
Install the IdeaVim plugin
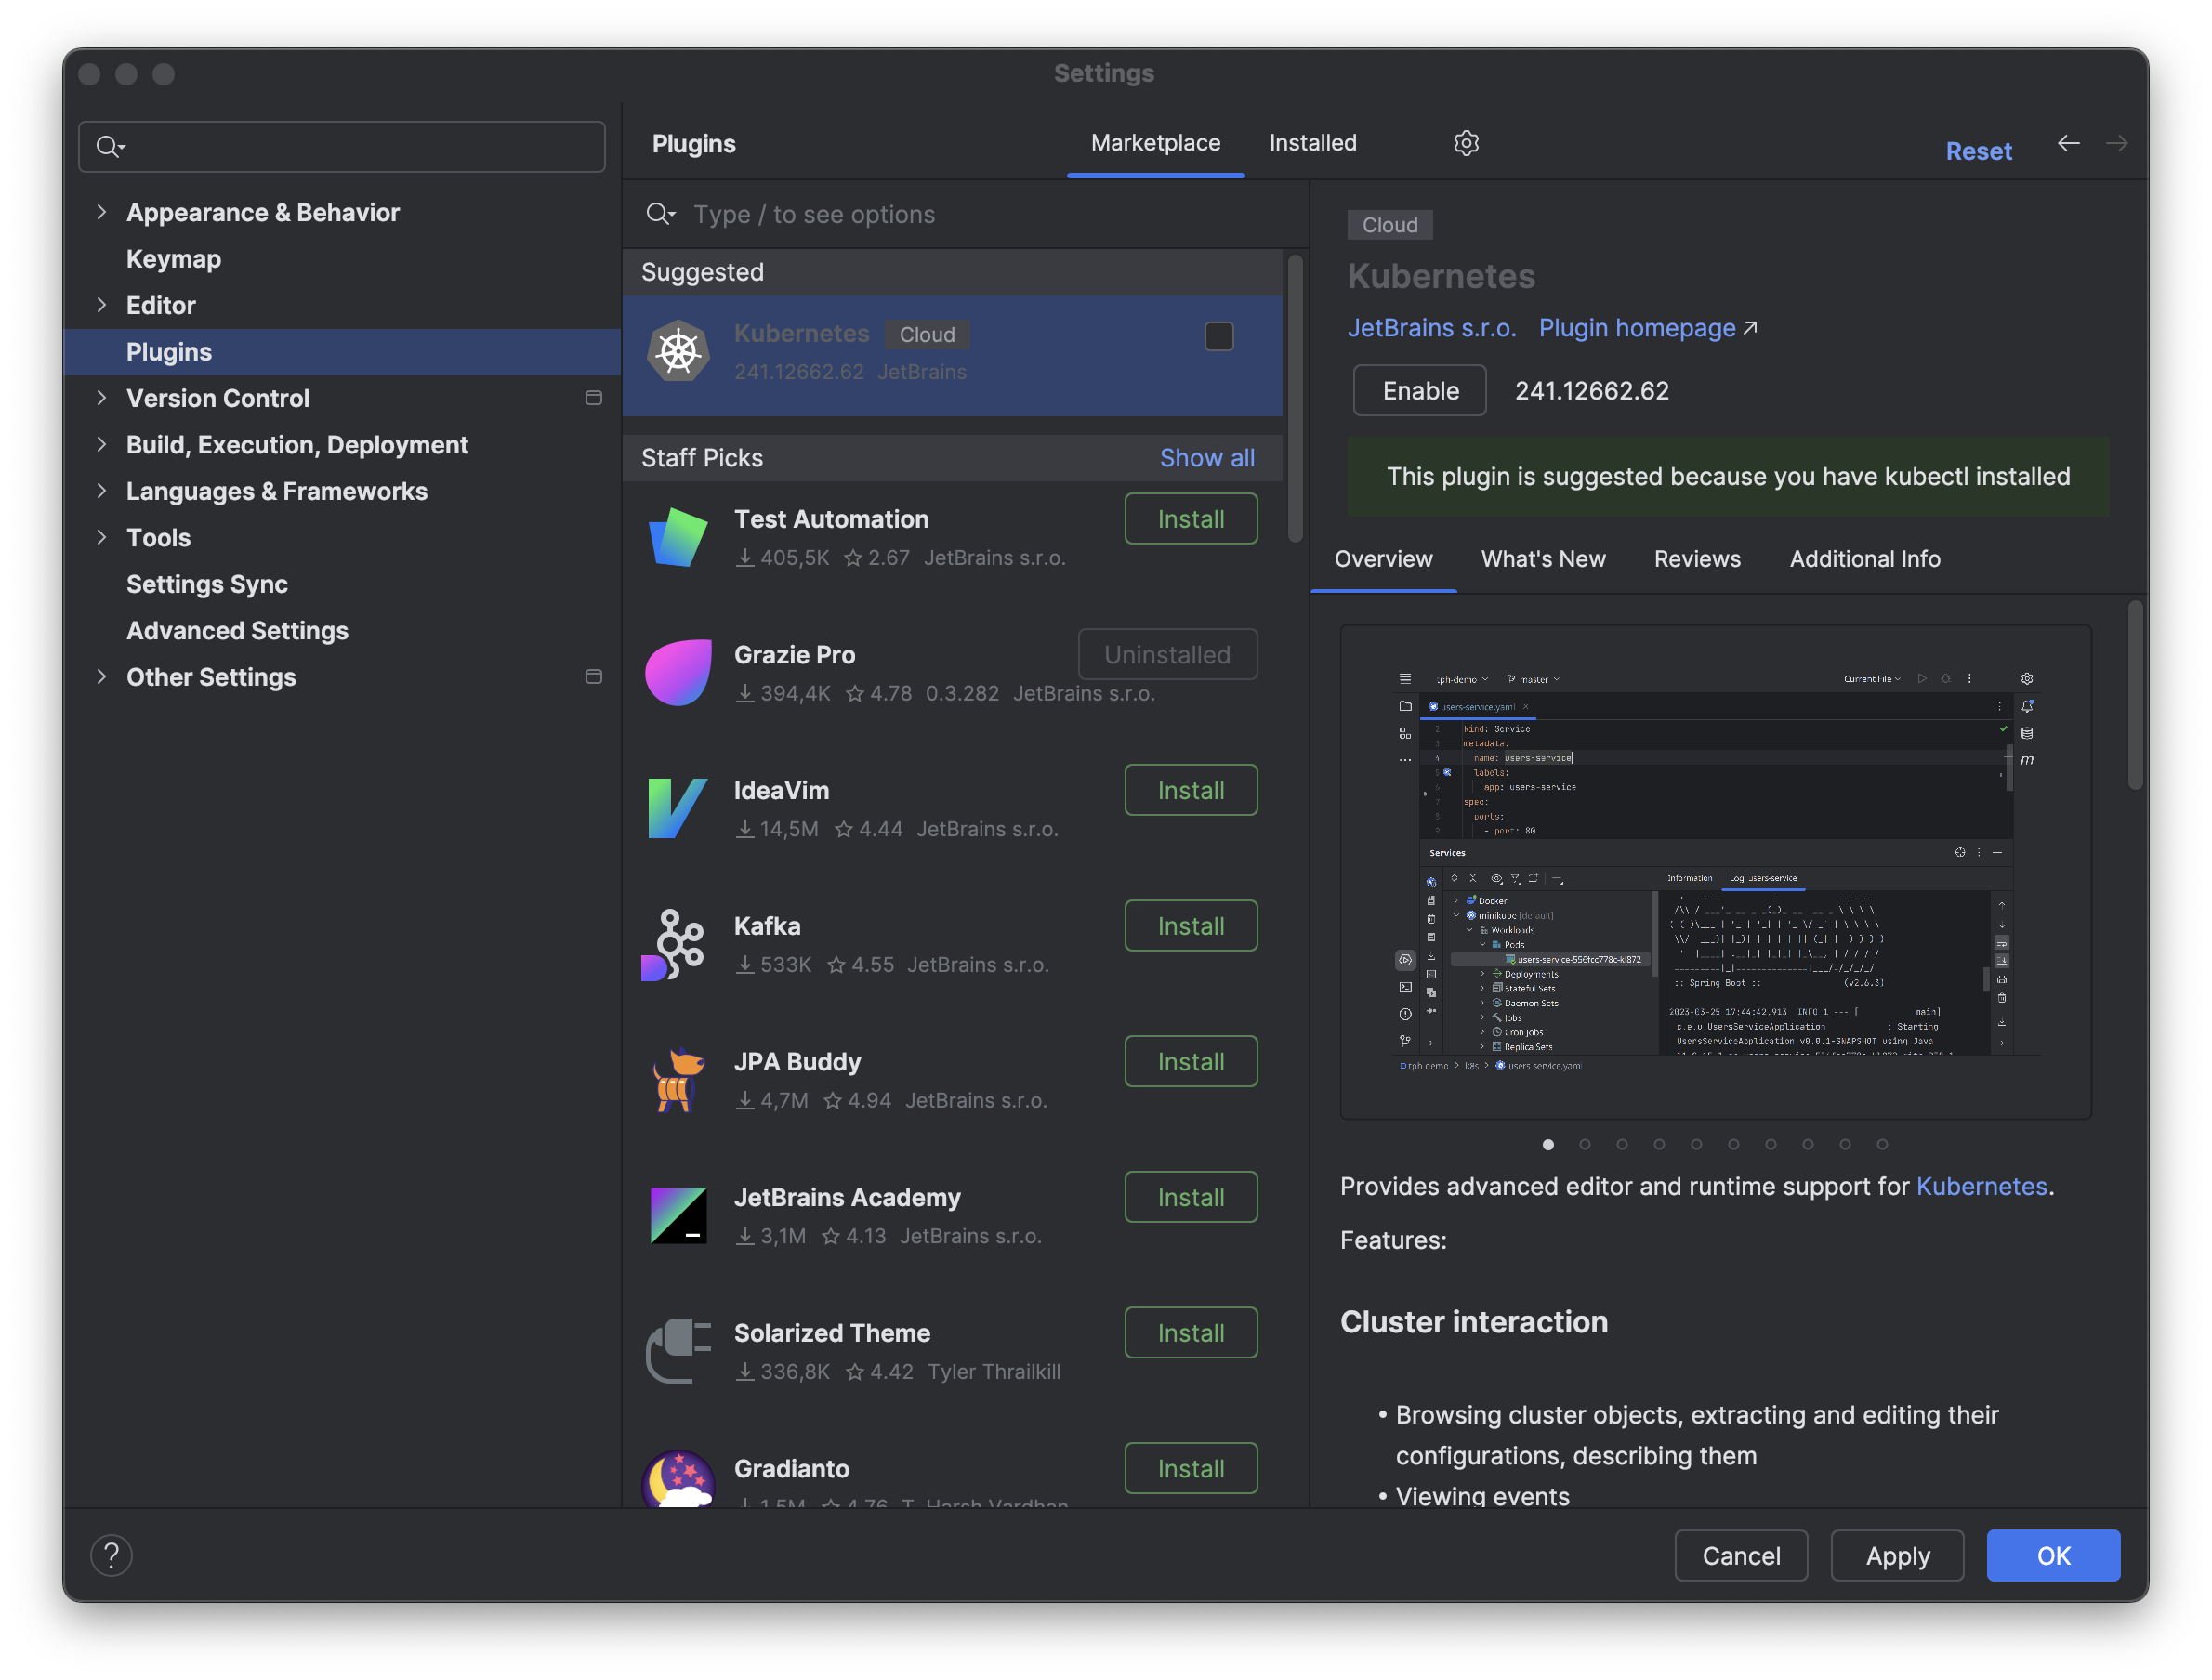point(1191,790)
